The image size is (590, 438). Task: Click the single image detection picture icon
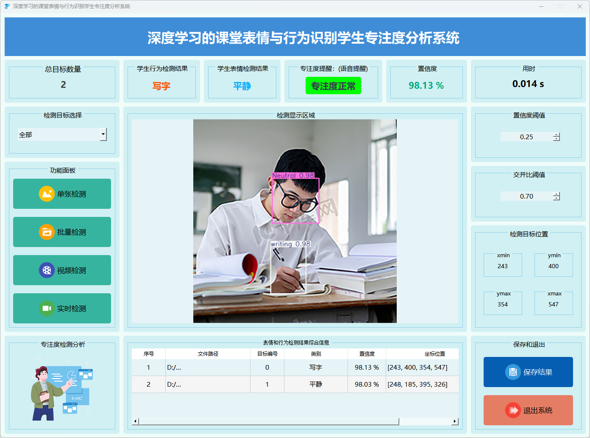point(47,194)
